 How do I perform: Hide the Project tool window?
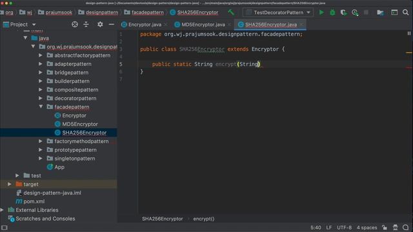tap(112, 24)
